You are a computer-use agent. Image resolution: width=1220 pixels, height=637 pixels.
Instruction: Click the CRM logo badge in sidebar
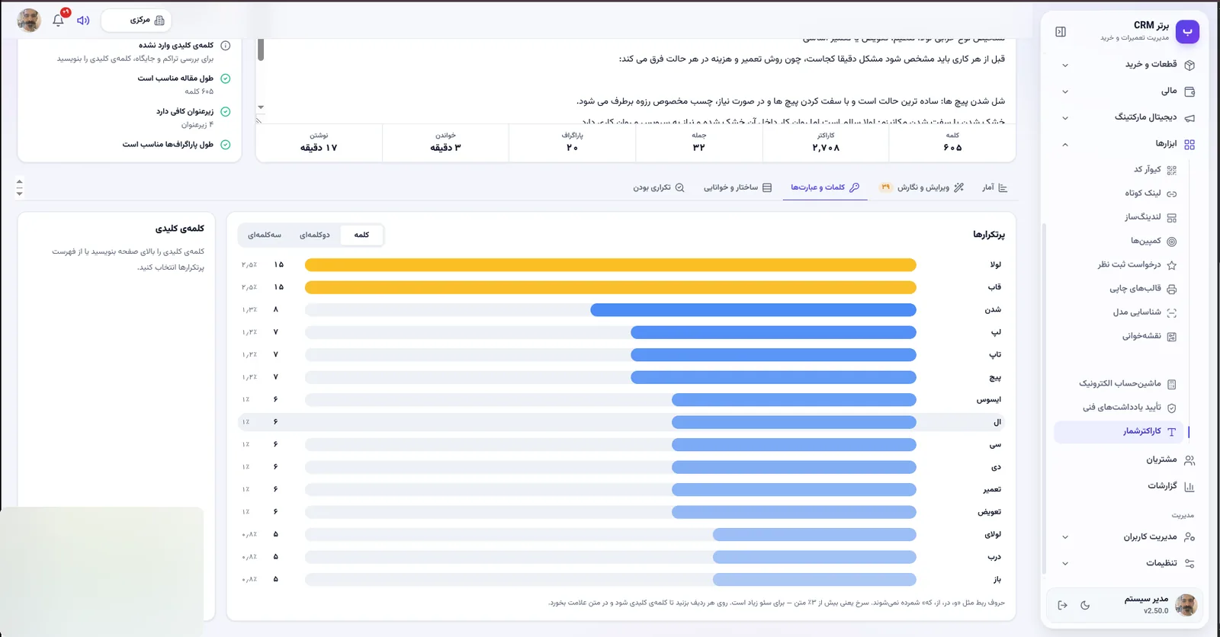pyautogui.click(x=1187, y=31)
